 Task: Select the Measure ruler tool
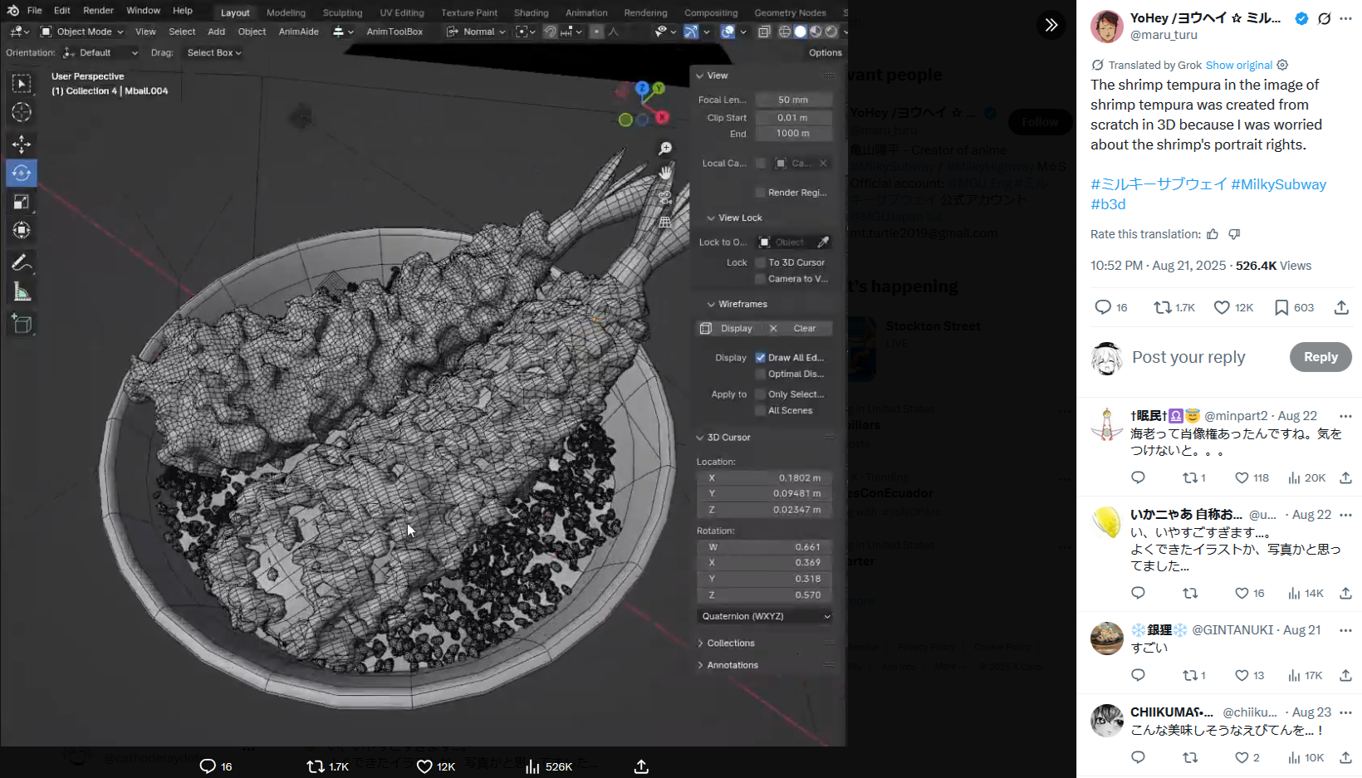[22, 292]
